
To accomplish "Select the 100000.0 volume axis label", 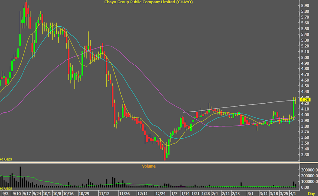I will pyautogui.click(x=309, y=182).
